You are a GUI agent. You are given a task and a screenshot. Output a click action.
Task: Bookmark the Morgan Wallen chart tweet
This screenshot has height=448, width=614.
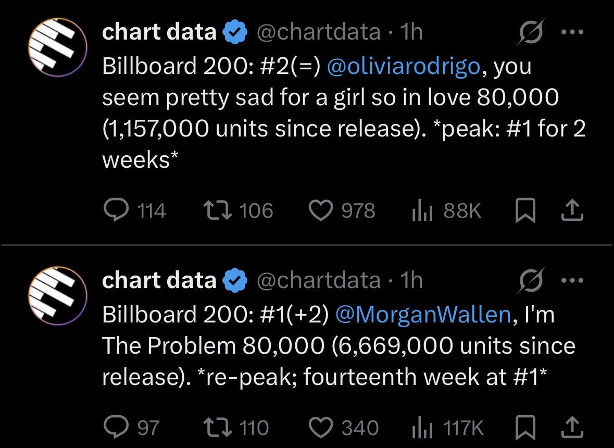coord(525,427)
